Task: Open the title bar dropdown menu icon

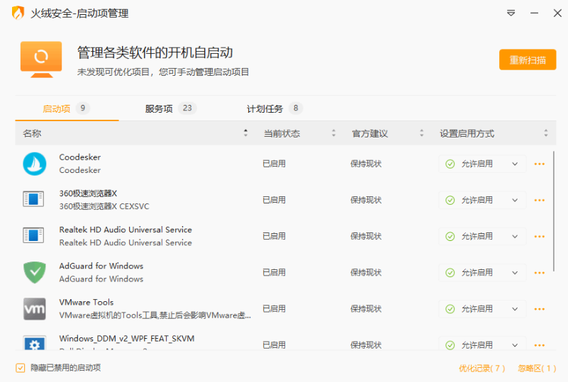Action: 511,13
